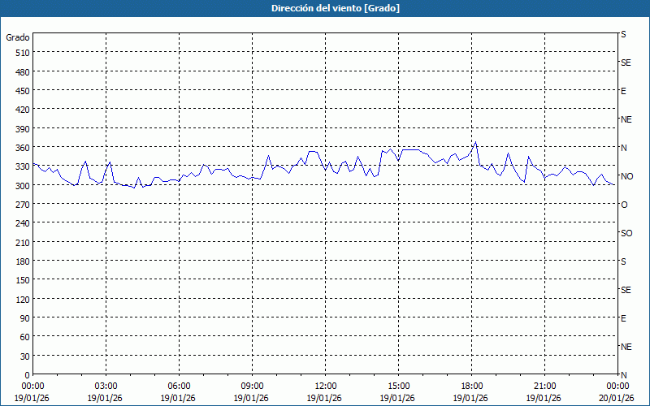Select the 03:00 time label
This screenshot has height=406, width=650.
point(106,386)
